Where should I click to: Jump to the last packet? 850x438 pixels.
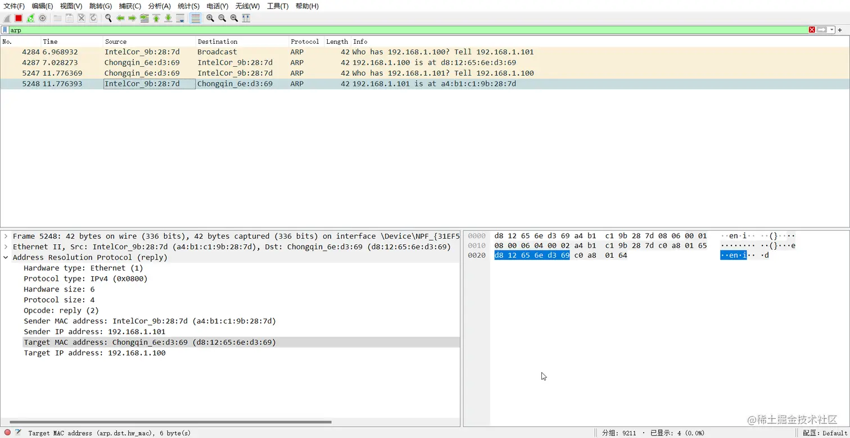pos(168,18)
